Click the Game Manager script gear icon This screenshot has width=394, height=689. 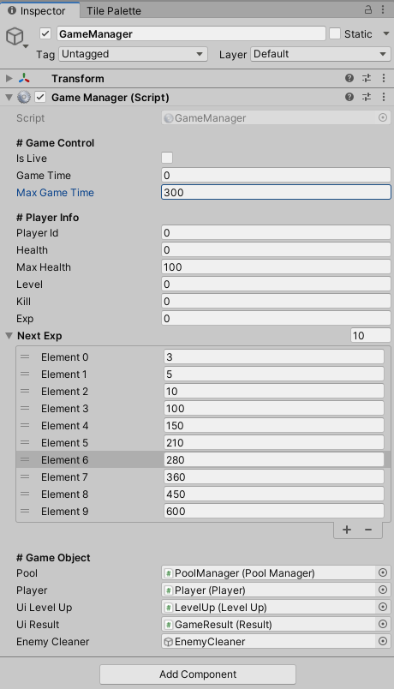pos(24,97)
